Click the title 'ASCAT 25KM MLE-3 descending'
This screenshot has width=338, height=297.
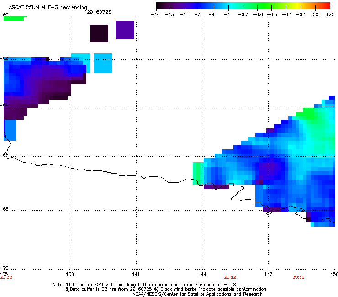[48, 7]
